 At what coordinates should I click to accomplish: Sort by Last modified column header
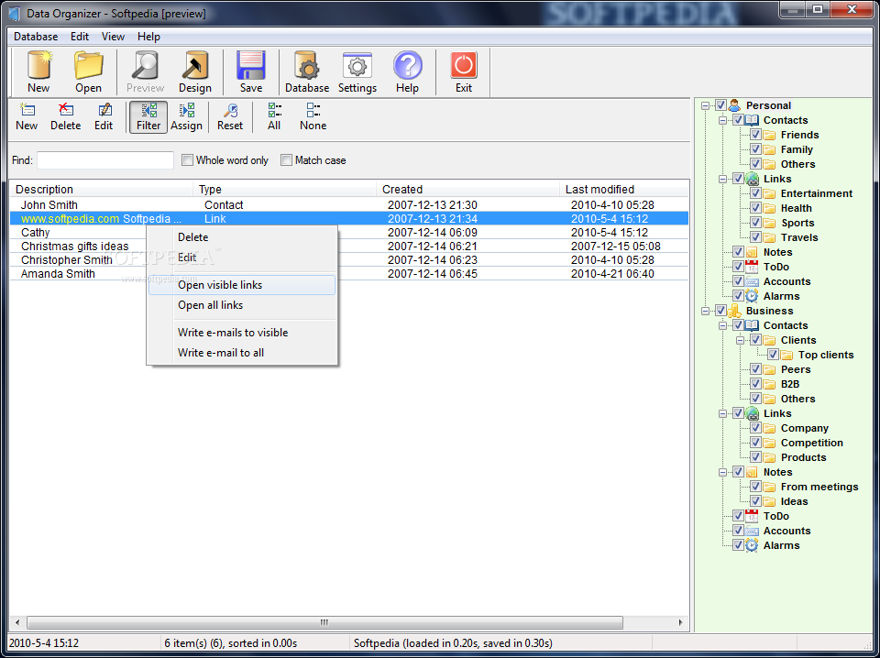[624, 189]
